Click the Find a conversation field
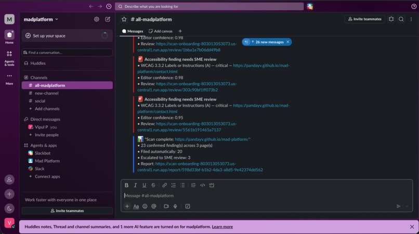This screenshot has height=234, width=419. 67,53
